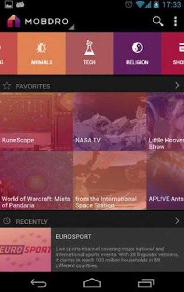Expand the Favorites section arrow
Screen dimensions: 184x292
(x=177, y=86)
